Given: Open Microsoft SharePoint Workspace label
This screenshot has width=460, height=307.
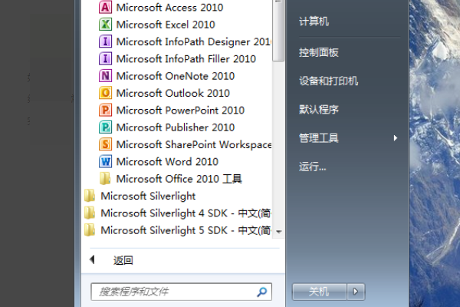Looking at the screenshot, I should coord(194,144).
